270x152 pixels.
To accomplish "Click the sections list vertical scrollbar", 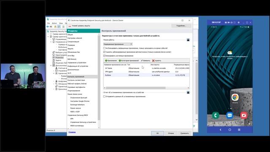I will [x=99, y=77].
